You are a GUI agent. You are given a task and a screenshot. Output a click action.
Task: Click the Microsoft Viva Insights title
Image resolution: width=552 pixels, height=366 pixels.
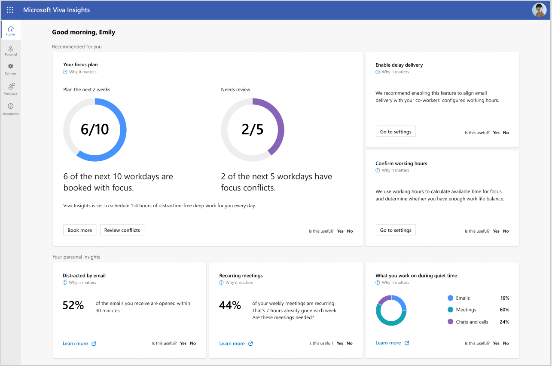point(57,10)
